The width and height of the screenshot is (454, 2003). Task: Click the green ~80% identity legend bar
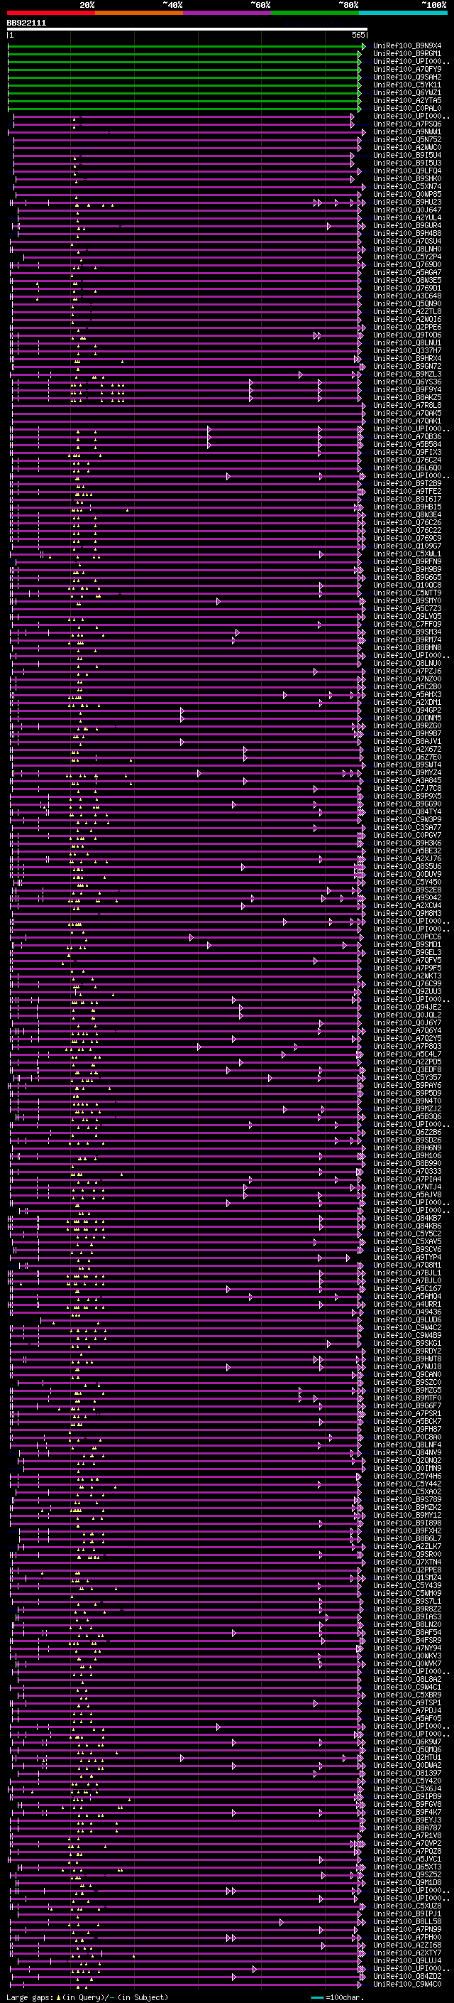pyautogui.click(x=315, y=13)
